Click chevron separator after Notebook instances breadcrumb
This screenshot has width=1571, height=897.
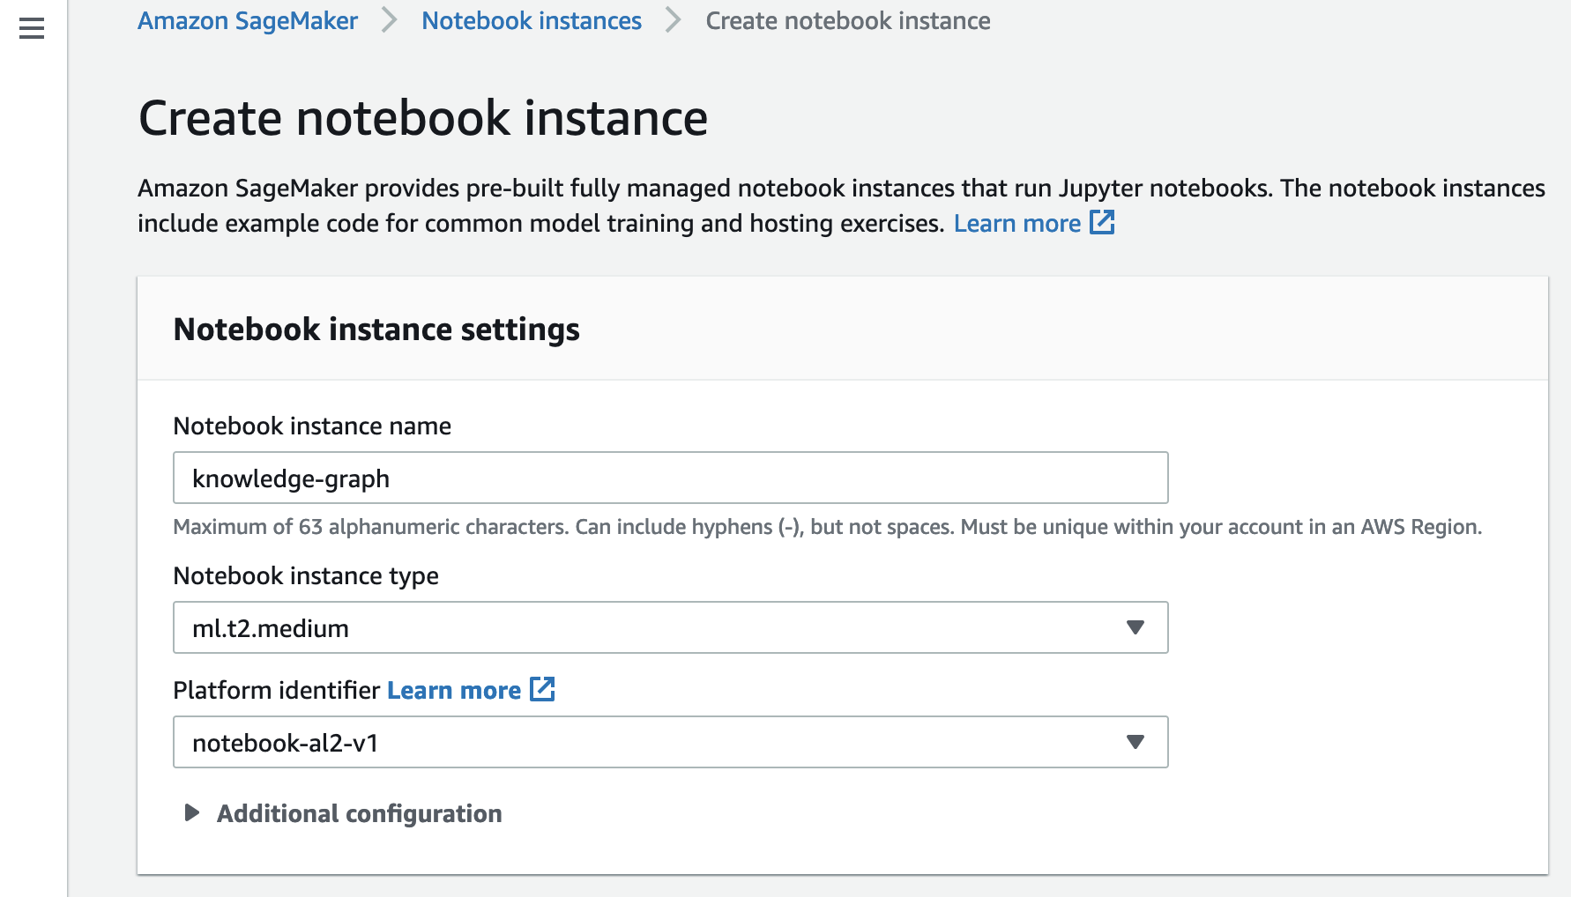[x=674, y=20]
